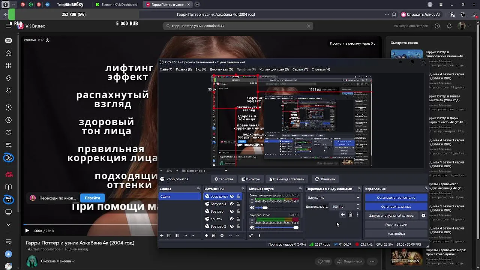Screen dimensions: 480x270
Task: Open preview scaling По размеру окна dropdown
Action: (204, 171)
